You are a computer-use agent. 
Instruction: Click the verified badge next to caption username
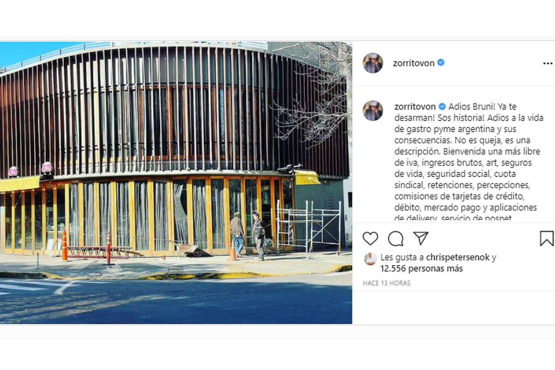(x=442, y=106)
